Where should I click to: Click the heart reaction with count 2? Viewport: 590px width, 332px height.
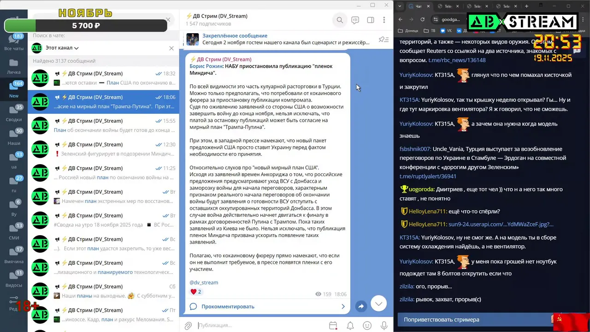196,292
